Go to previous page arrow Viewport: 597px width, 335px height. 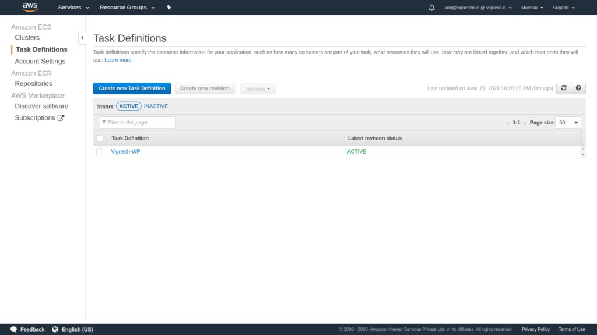tap(508, 123)
